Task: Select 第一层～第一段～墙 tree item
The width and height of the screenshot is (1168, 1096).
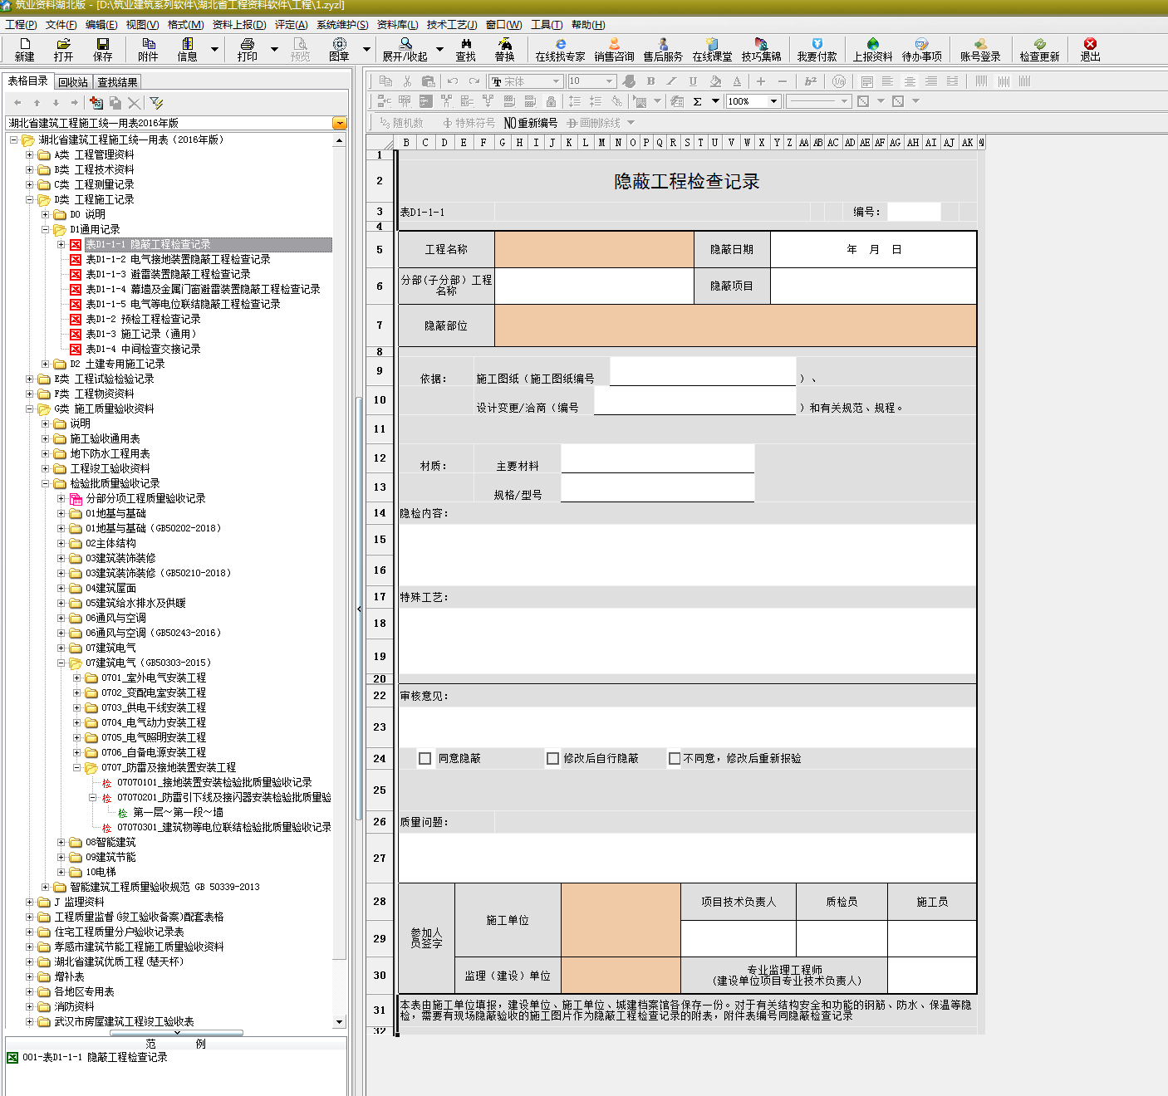Action: point(178,813)
